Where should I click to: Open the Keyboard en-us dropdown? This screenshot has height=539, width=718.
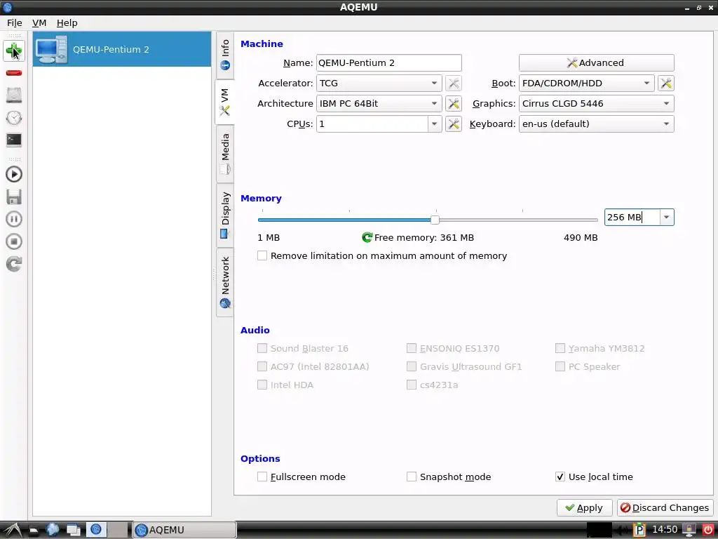coord(596,124)
